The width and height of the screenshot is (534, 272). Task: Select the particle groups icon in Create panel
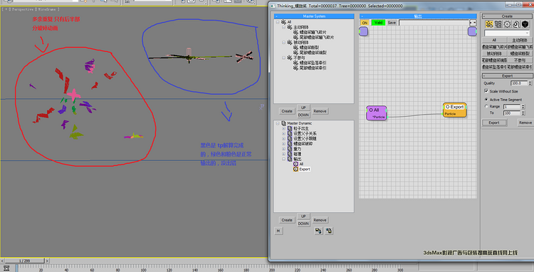coord(489,24)
